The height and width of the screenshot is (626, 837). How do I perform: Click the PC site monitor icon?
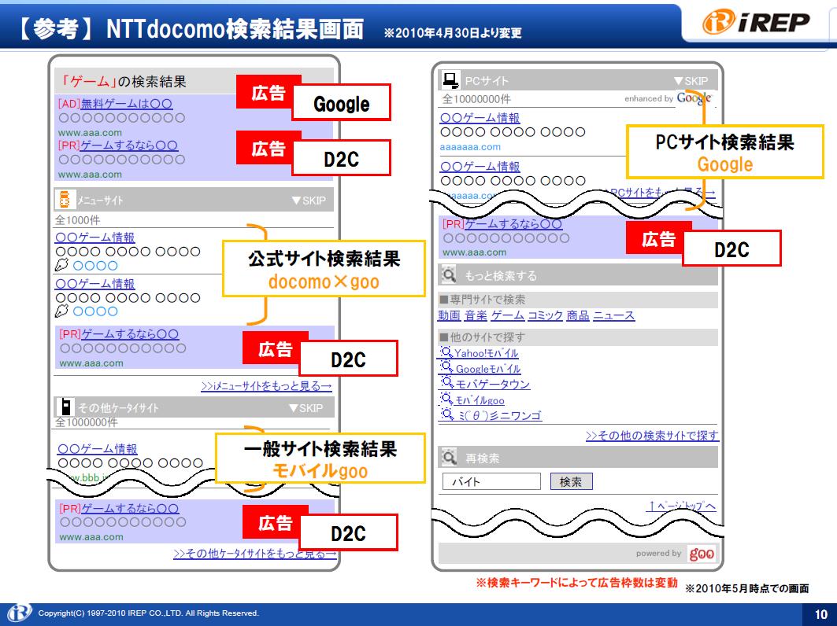(450, 80)
